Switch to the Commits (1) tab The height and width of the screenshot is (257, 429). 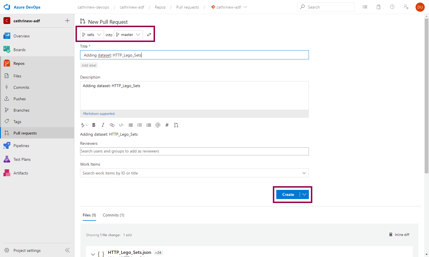pyautogui.click(x=114, y=215)
